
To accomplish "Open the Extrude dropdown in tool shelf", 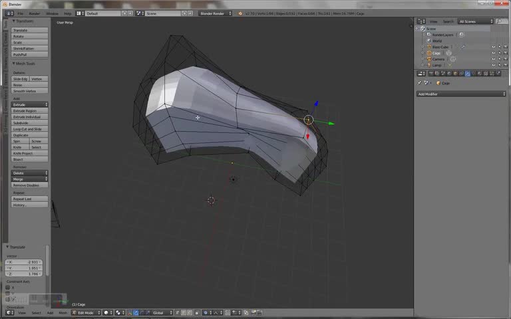I will tap(30, 104).
